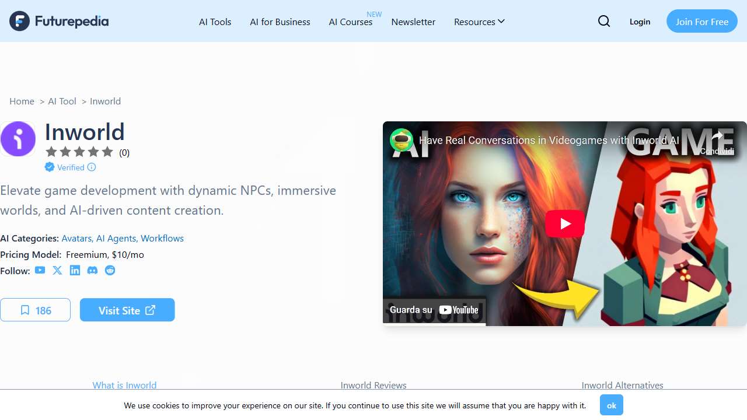This screenshot has height=420, width=747.
Task: Open Inworld's Reddit icon
Action: click(110, 270)
